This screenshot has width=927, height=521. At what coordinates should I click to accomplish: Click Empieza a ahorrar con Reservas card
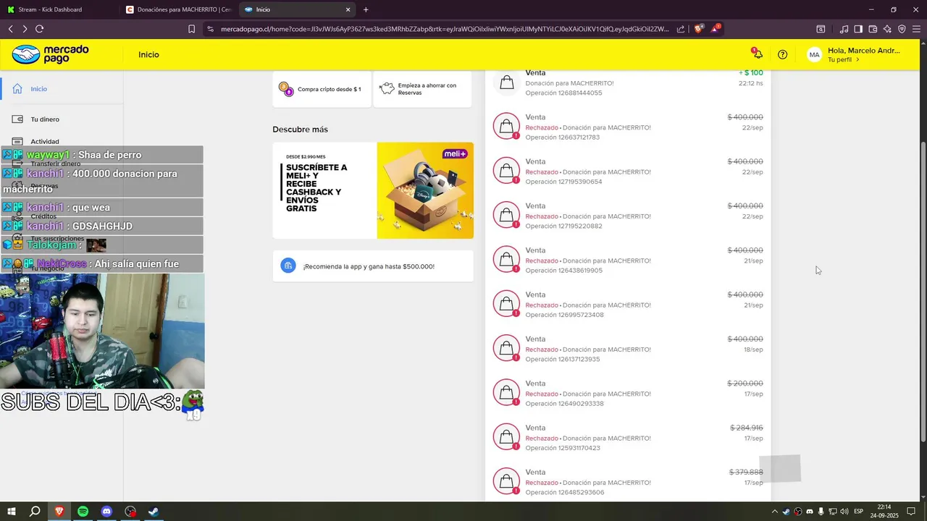pos(422,89)
